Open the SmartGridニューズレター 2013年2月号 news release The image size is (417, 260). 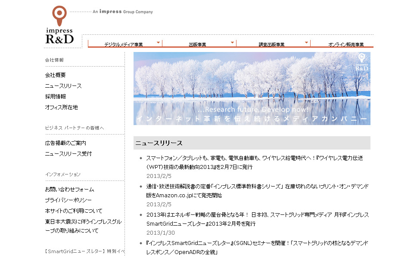pyautogui.click(x=258, y=219)
